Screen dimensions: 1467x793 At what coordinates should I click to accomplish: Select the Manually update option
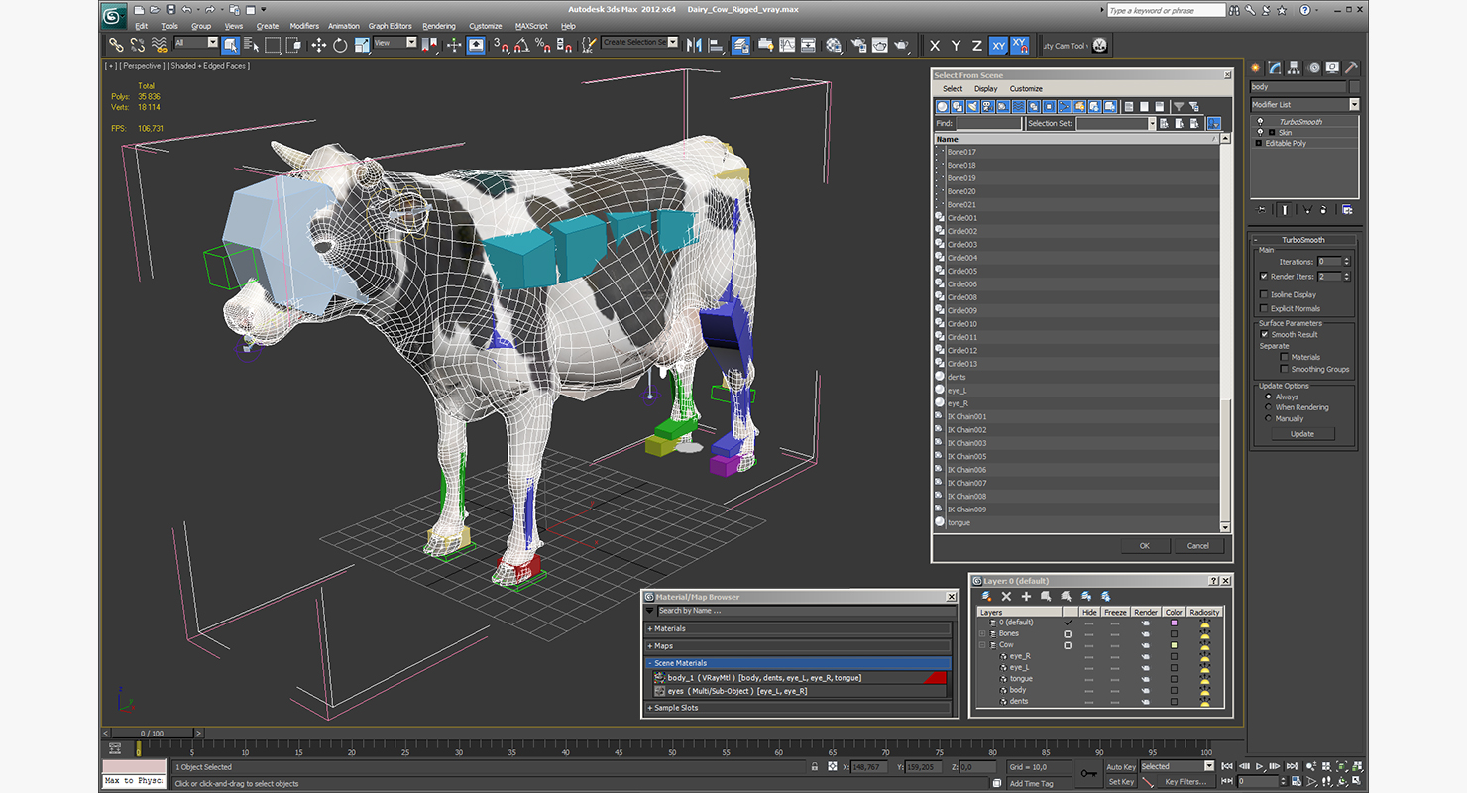(1269, 418)
